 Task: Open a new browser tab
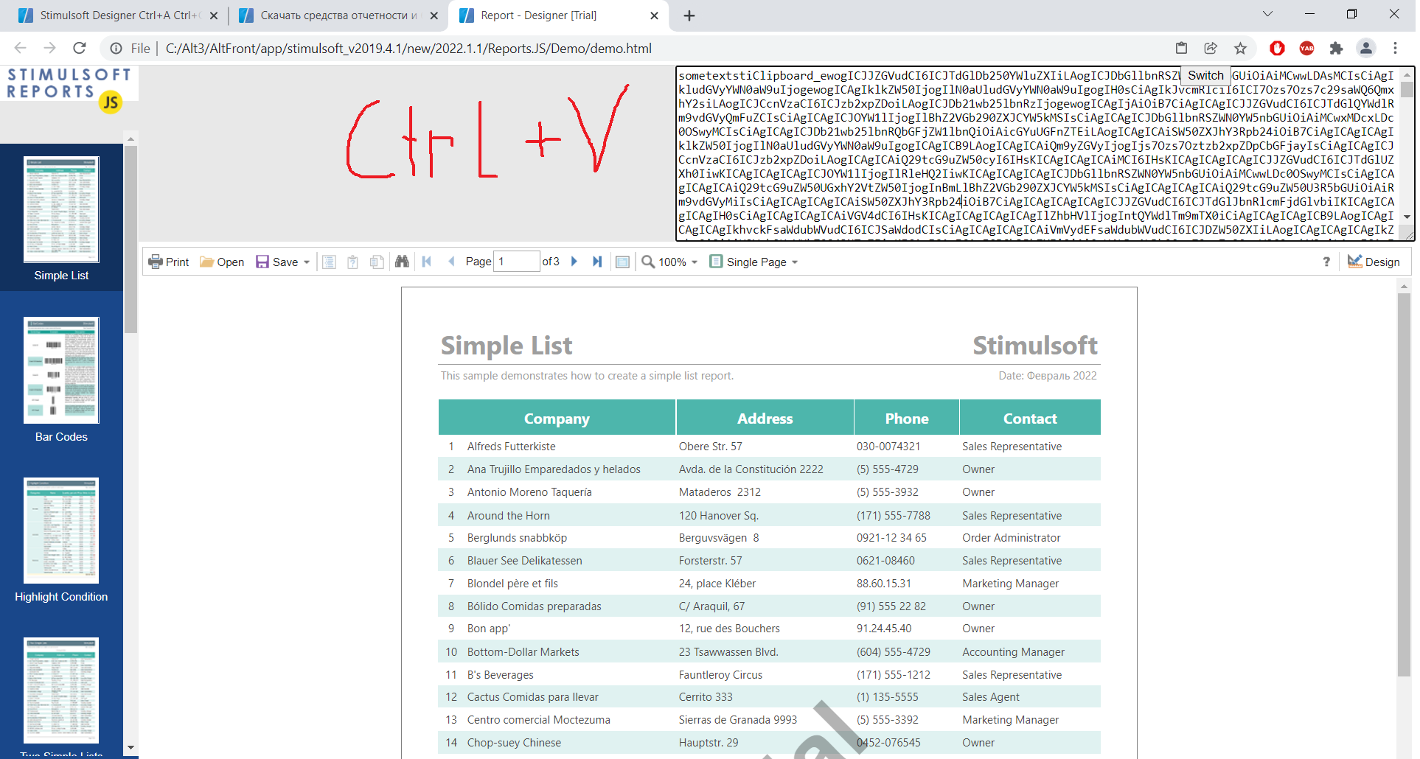[689, 15]
